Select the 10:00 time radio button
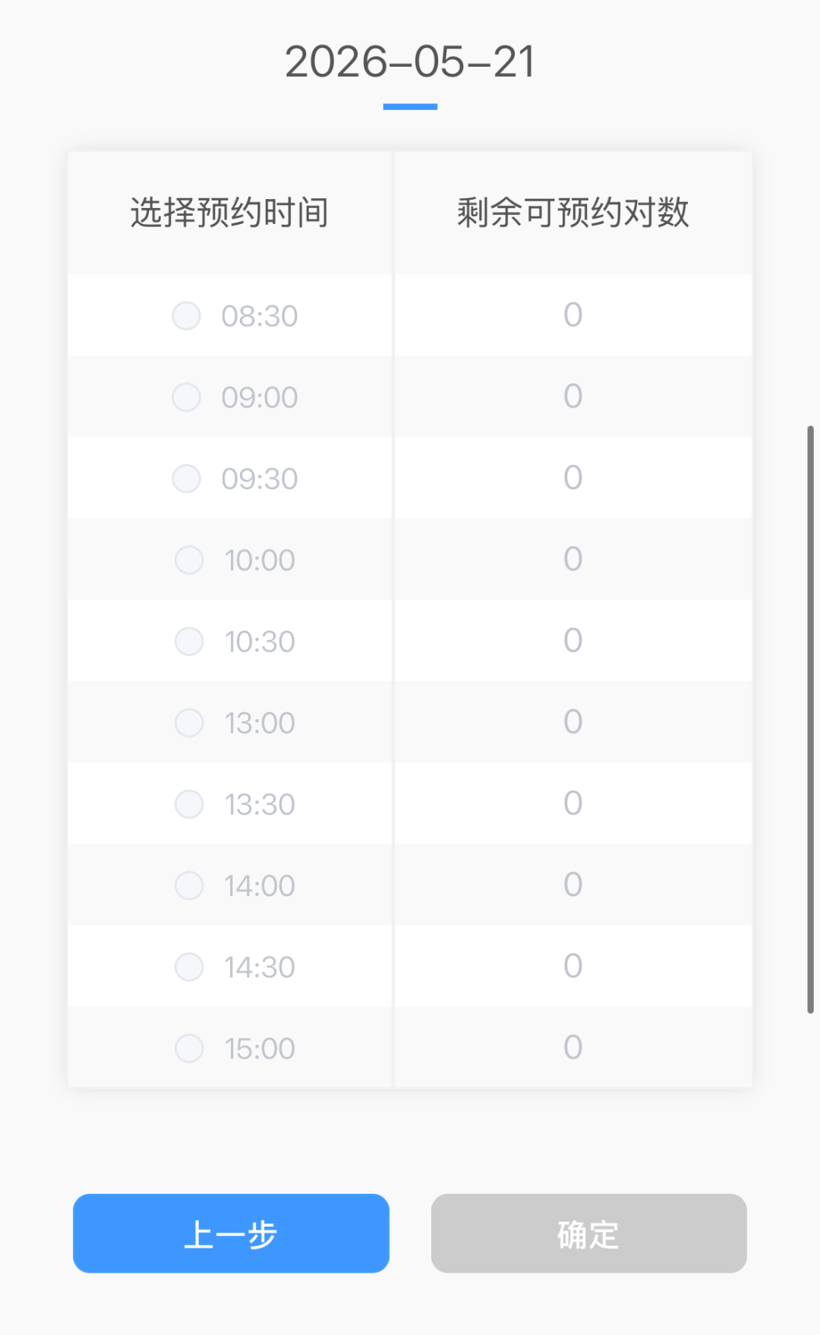The width and height of the screenshot is (820, 1335). [189, 560]
